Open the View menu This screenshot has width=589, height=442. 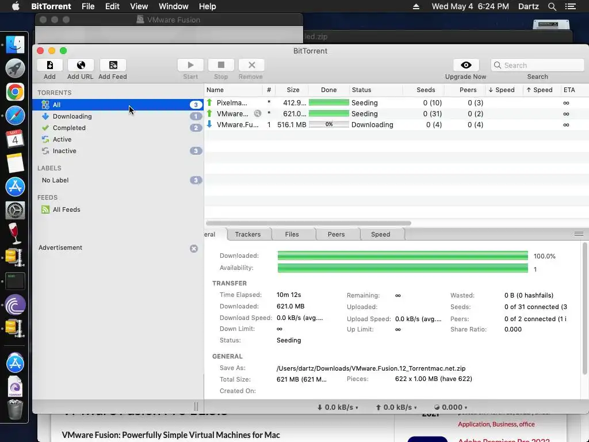pos(139,6)
